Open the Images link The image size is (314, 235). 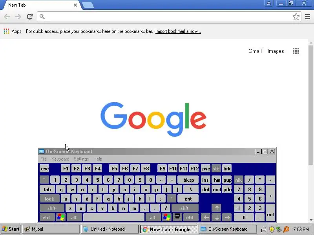276,51
